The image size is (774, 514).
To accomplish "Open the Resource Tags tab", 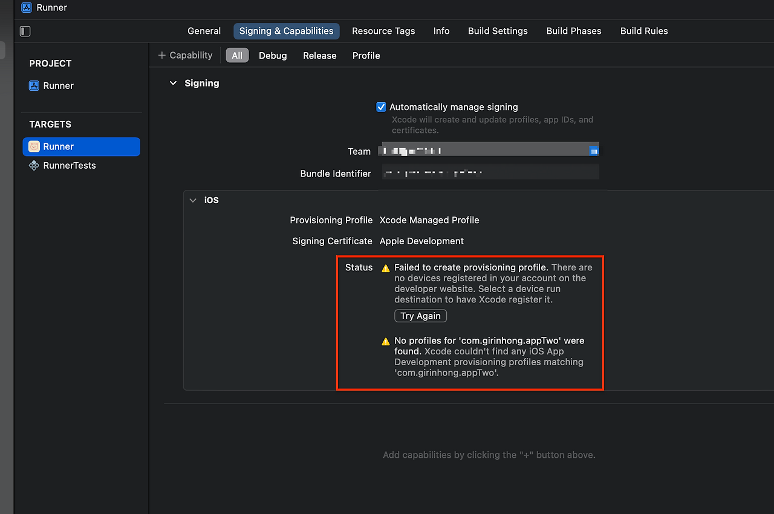I will coord(383,31).
